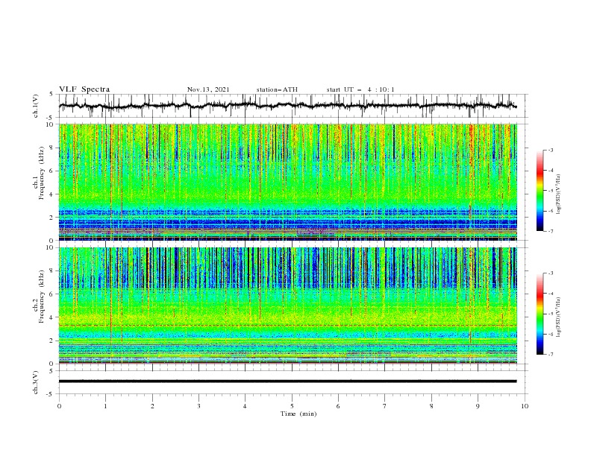Click the ch.2 "Frequency (kHz)" axis label
Screen dimensions: 591x456
[x=42, y=297]
